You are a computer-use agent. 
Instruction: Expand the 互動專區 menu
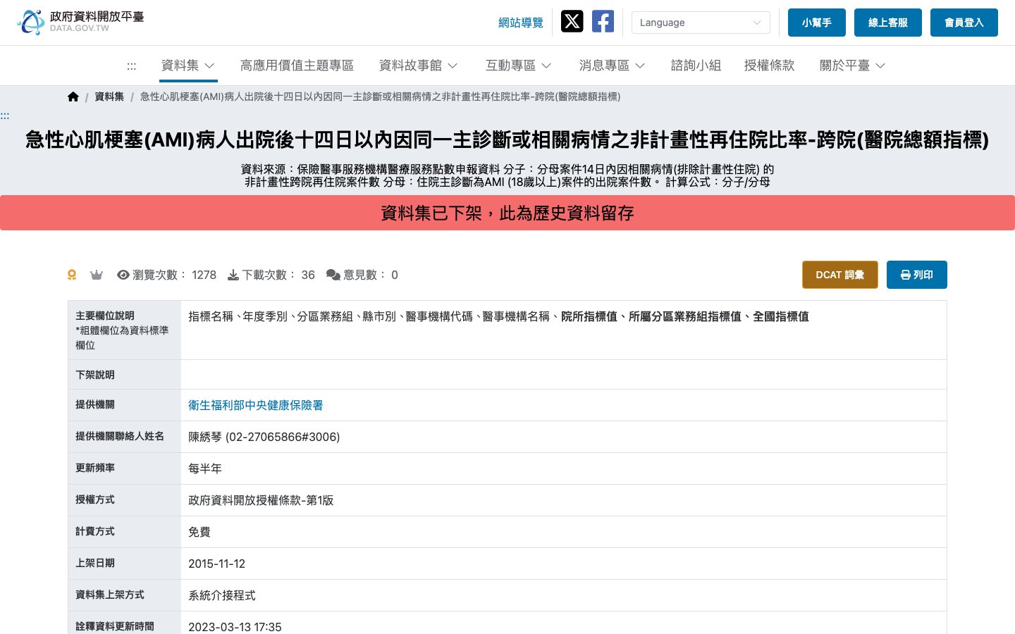[x=519, y=66]
